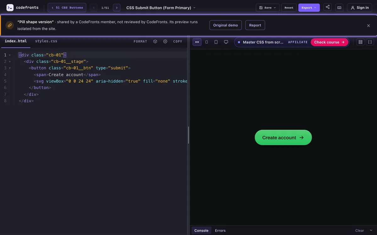Collapse code fold arrow on line 2
Viewport: 377px width, 235px height.
coord(10,62)
